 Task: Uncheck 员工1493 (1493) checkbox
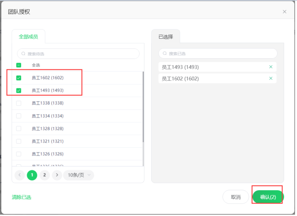(x=19, y=91)
